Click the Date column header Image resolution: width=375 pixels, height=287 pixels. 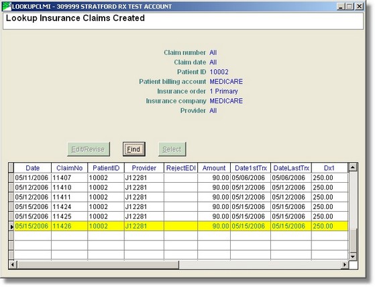32,168
